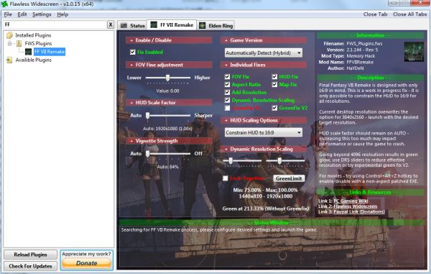
Task: Open the PC Gaming Wiki link
Action: click(351, 201)
